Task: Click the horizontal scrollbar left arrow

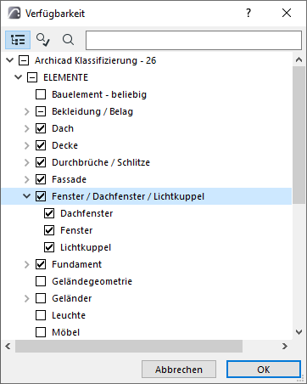Action: (x=8, y=346)
